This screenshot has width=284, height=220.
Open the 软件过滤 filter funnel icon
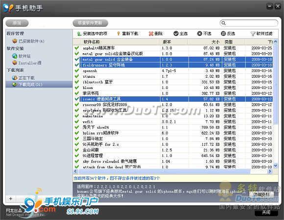[253, 34]
